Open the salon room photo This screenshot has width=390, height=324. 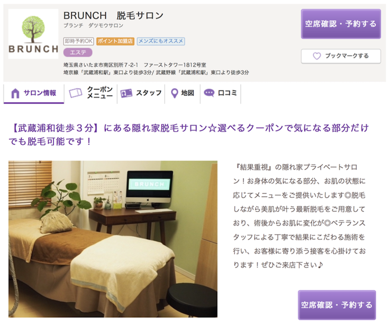tap(113, 239)
